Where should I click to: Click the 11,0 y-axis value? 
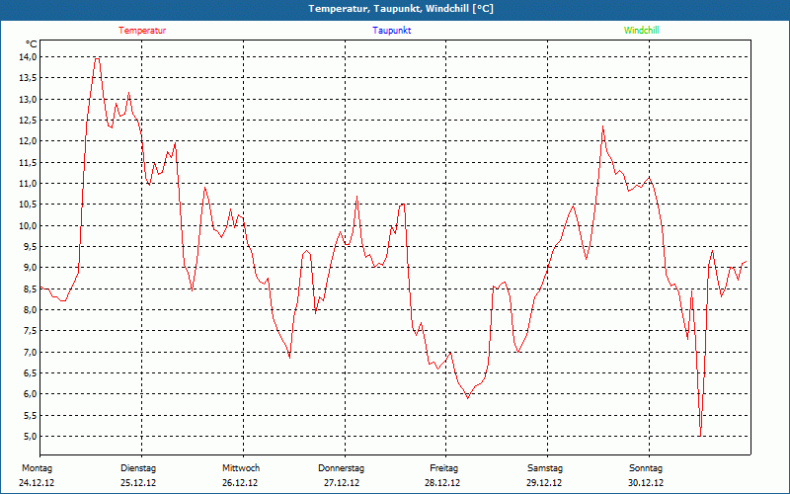(x=29, y=184)
